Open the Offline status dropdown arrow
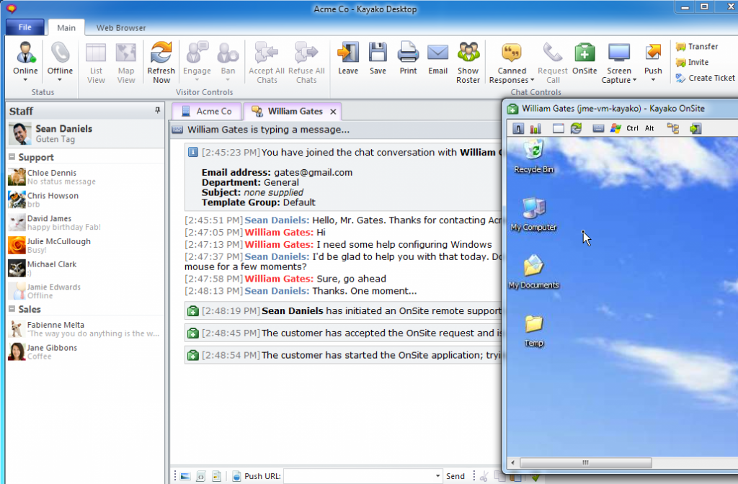The width and height of the screenshot is (738, 484). (60, 80)
